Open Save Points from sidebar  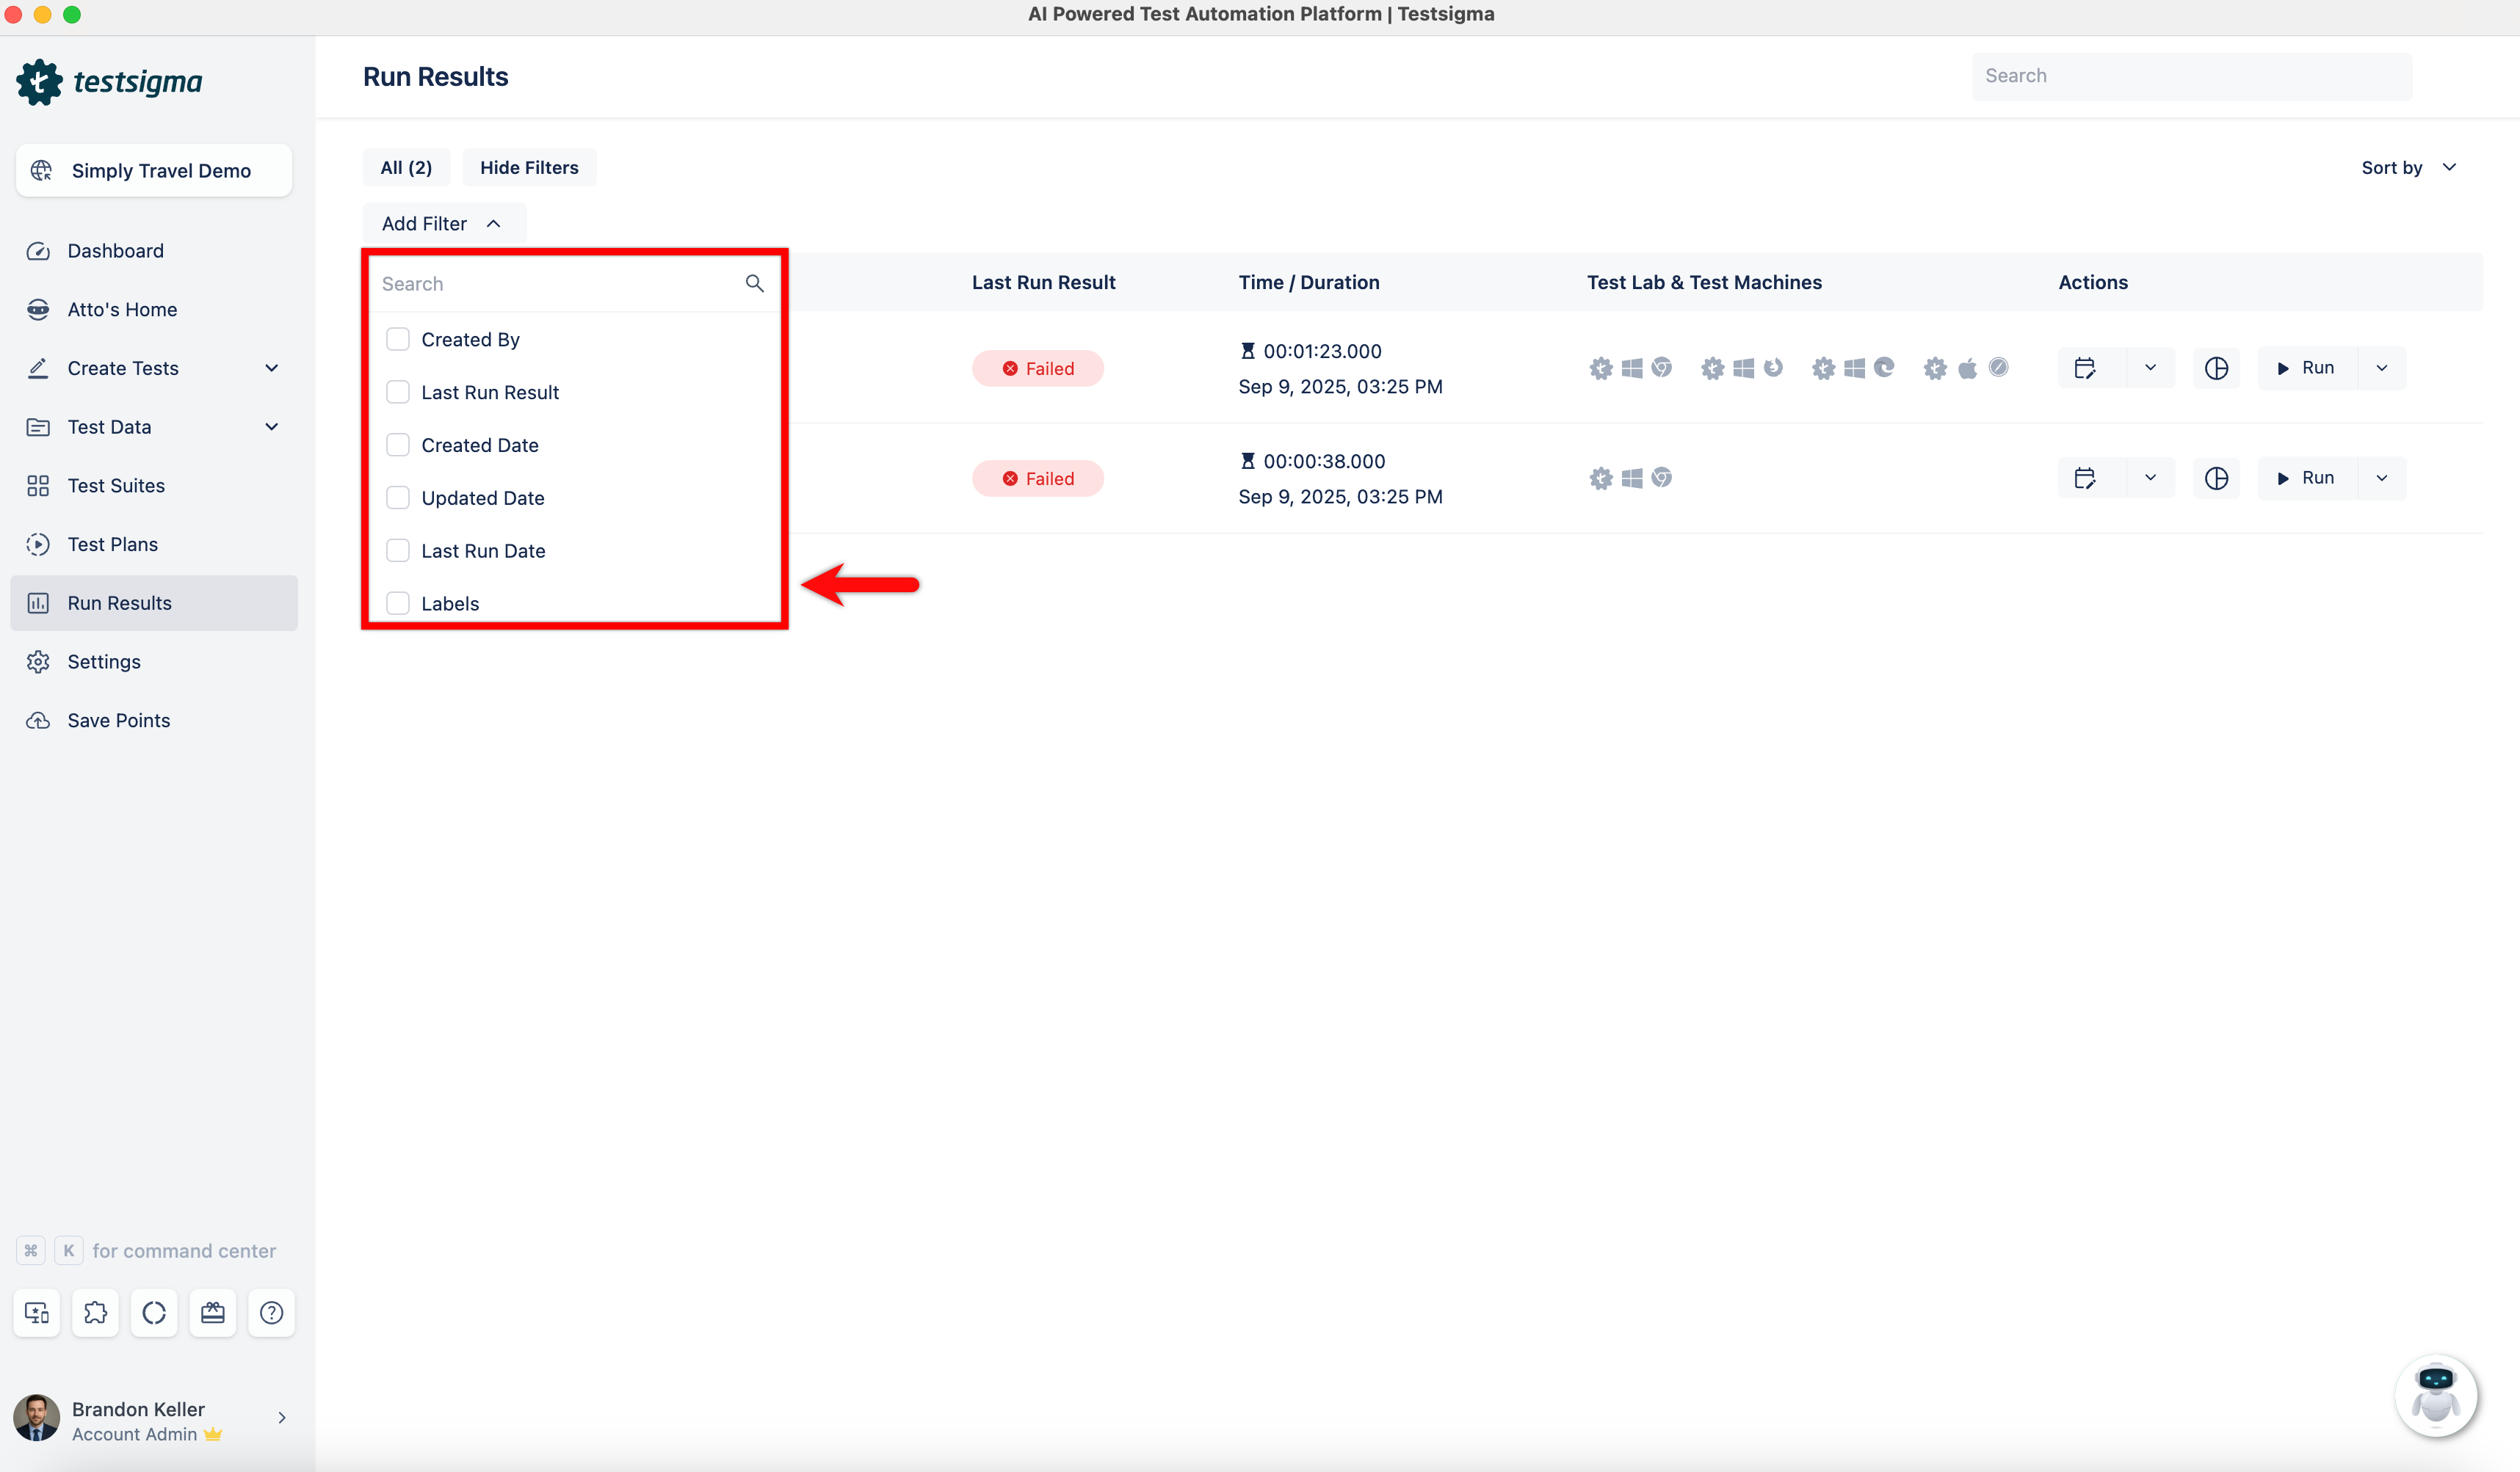(118, 720)
